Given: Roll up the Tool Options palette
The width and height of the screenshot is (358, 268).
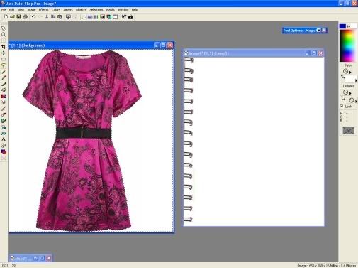Looking at the screenshot, I should [x=318, y=31].
